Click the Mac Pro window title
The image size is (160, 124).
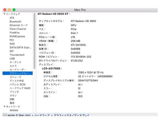80,10
